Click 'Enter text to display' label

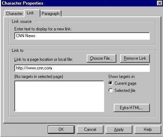click(43, 29)
